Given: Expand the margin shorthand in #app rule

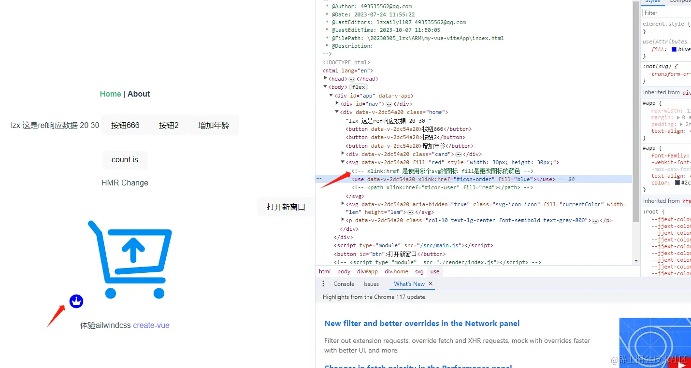Looking at the screenshot, I should click(678, 117).
